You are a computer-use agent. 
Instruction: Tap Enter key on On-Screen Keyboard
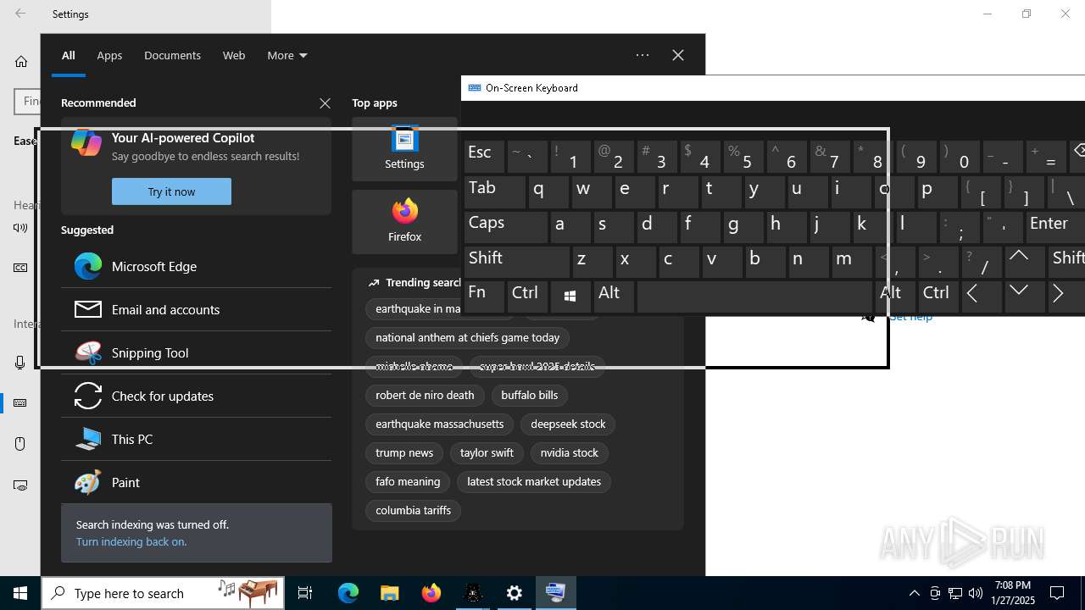1055,227
